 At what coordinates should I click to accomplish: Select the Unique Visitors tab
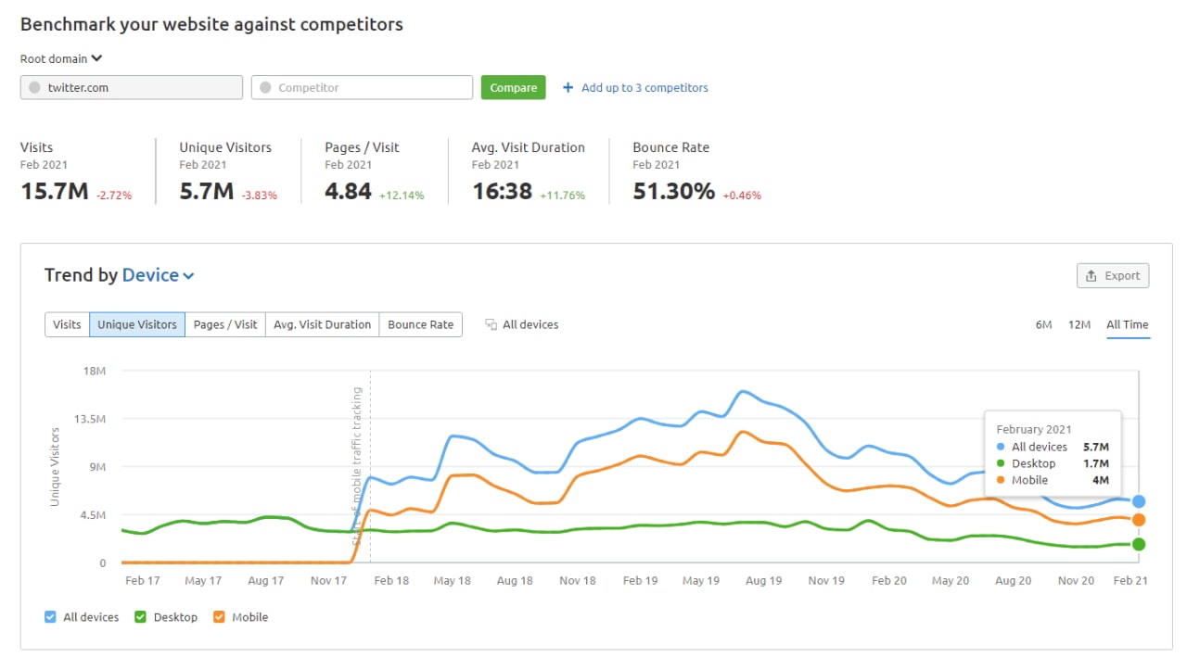137,324
